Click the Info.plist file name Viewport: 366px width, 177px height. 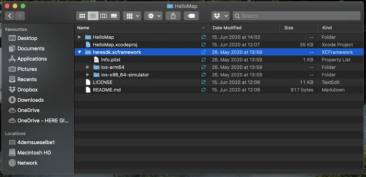click(x=111, y=60)
